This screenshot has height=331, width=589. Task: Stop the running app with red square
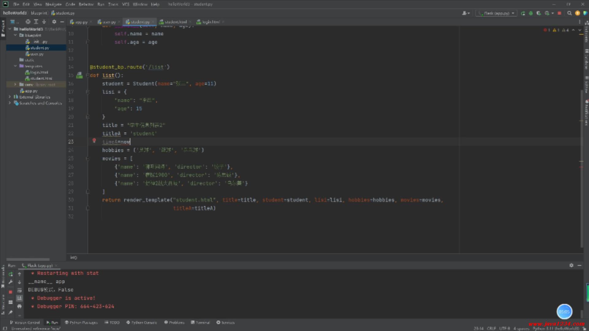tap(559, 13)
